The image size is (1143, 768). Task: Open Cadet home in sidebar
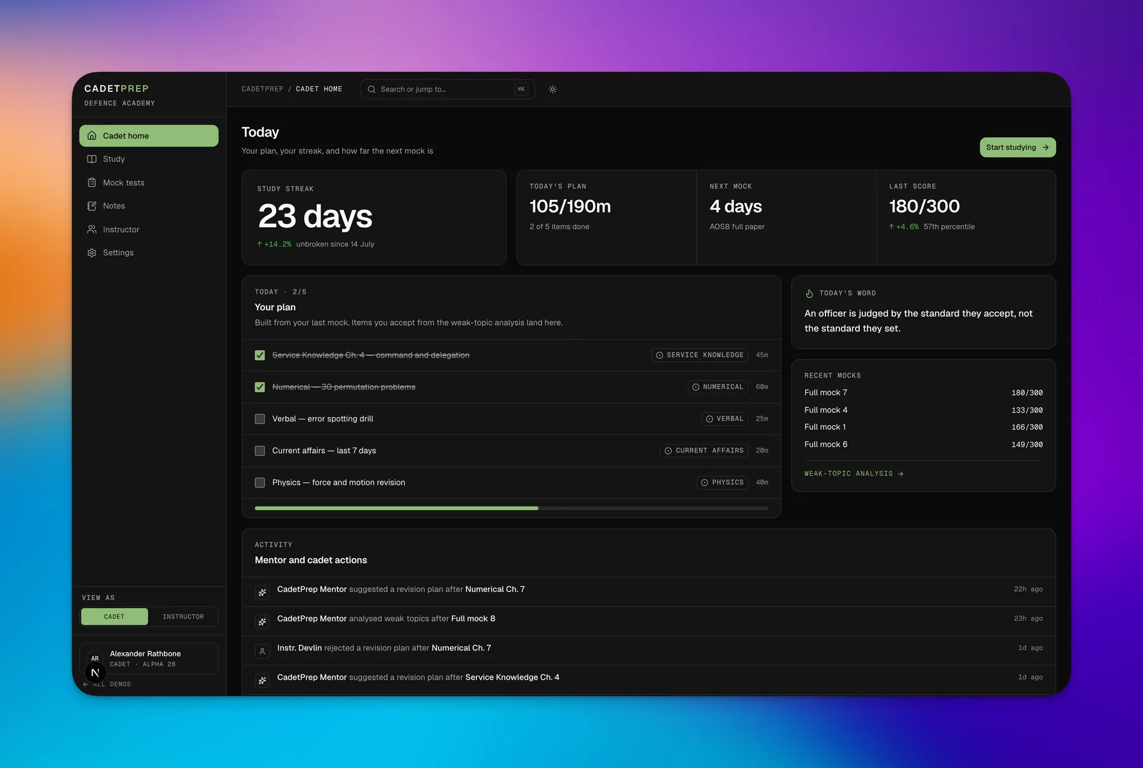(x=149, y=136)
